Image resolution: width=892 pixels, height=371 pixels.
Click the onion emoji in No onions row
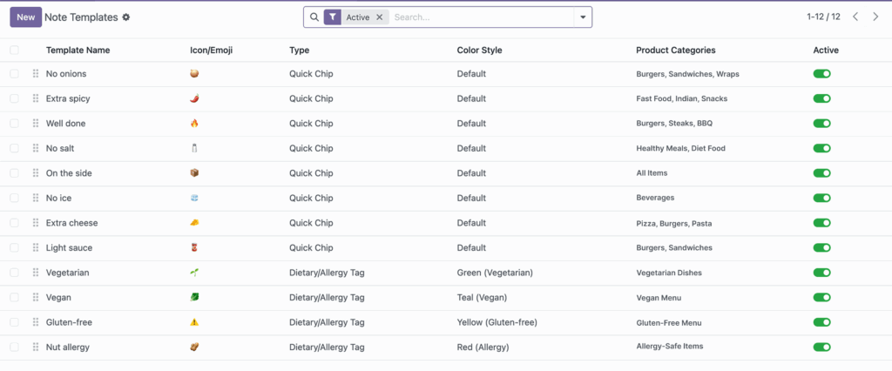pos(194,74)
